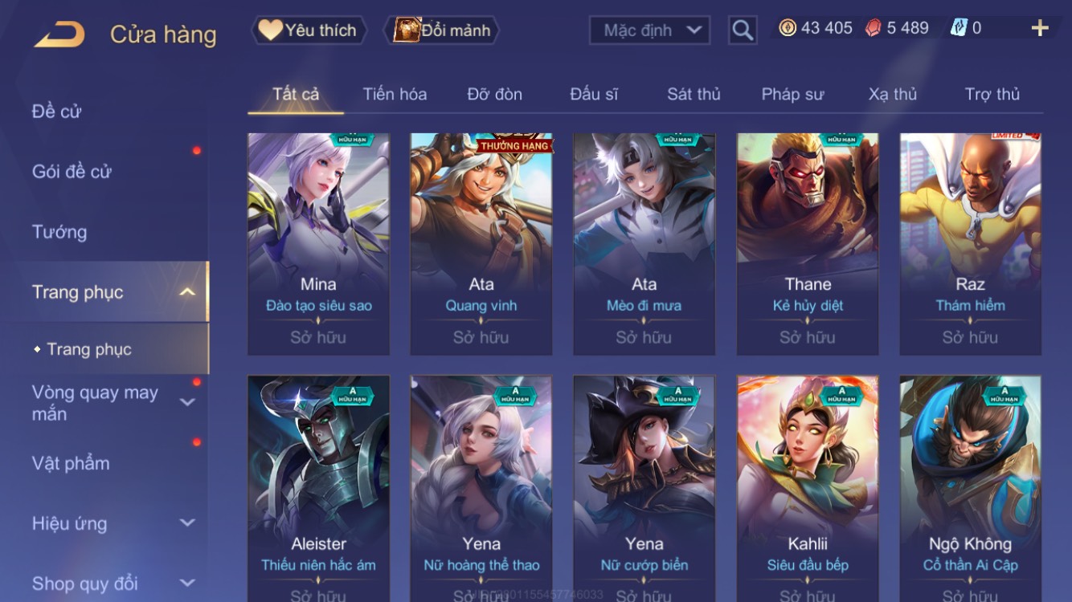Screen dimensions: 1072x602
Task: Open the Tướng sidebar menu
Action: tap(59, 232)
